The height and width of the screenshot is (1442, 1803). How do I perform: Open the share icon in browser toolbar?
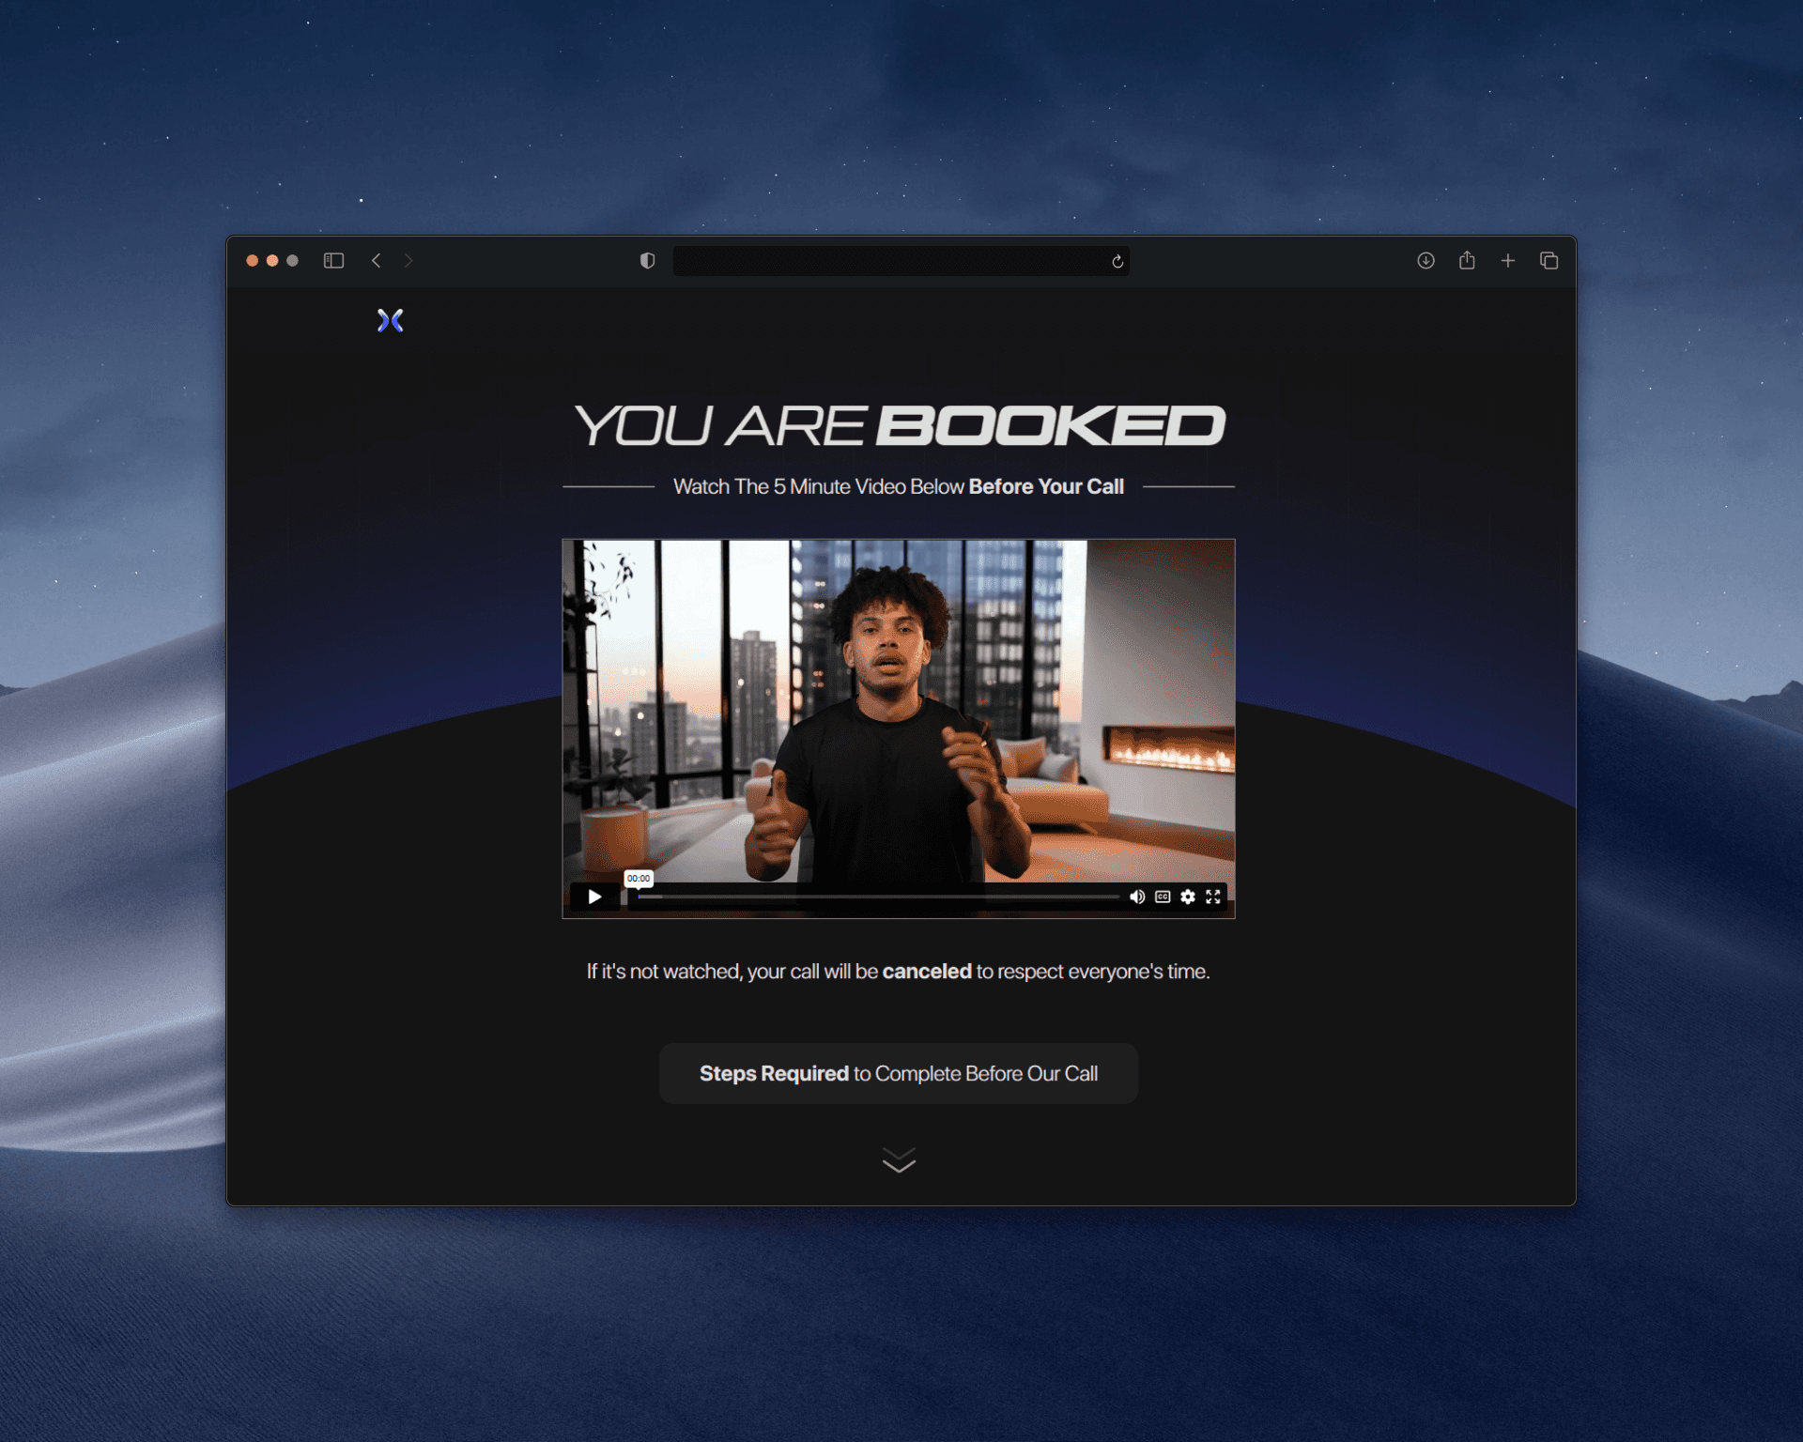click(x=1467, y=260)
